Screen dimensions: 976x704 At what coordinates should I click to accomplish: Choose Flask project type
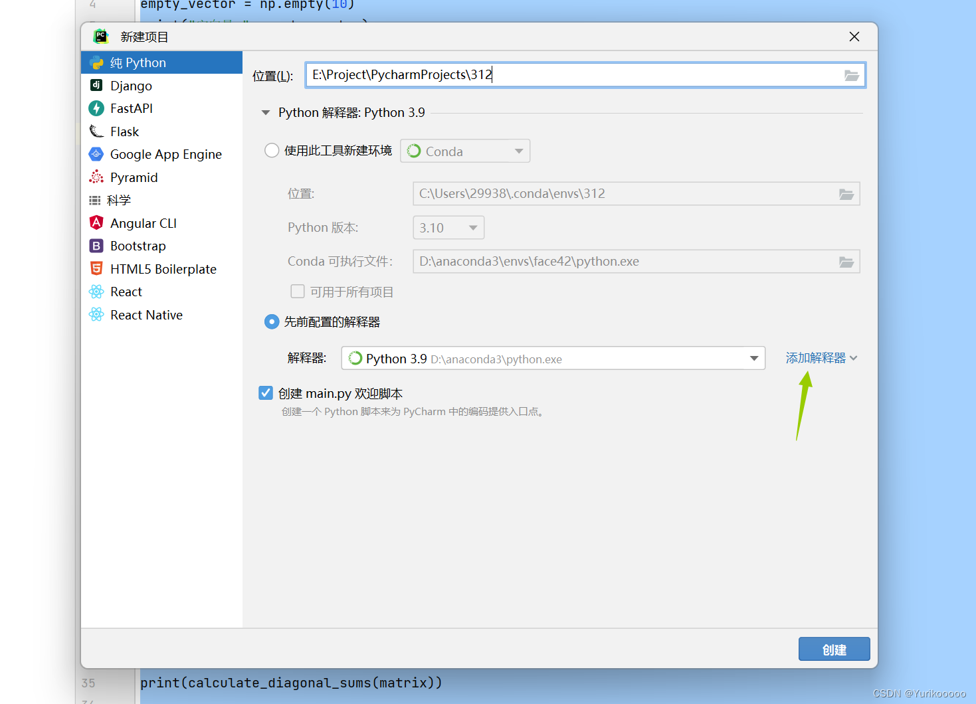(161, 132)
